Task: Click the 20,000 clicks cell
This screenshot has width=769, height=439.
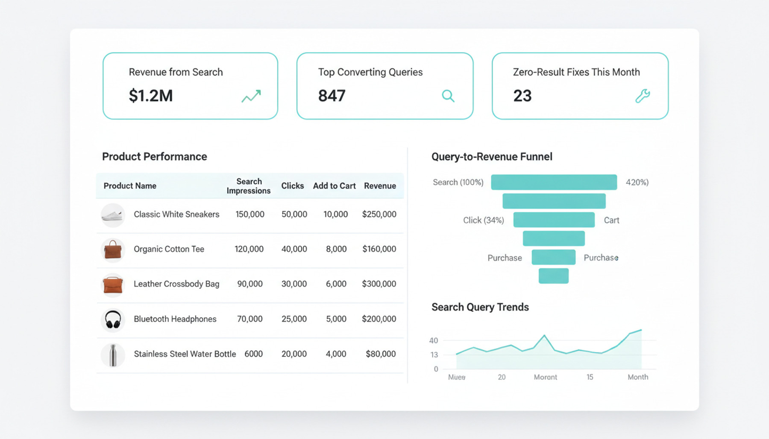Action: click(x=294, y=354)
